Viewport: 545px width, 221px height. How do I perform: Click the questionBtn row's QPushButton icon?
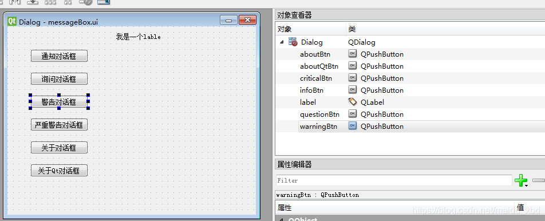point(353,113)
